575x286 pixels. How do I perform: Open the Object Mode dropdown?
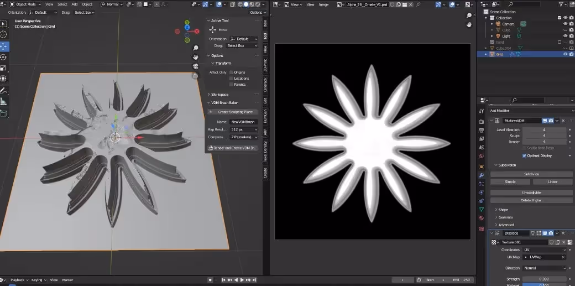(x=24, y=4)
